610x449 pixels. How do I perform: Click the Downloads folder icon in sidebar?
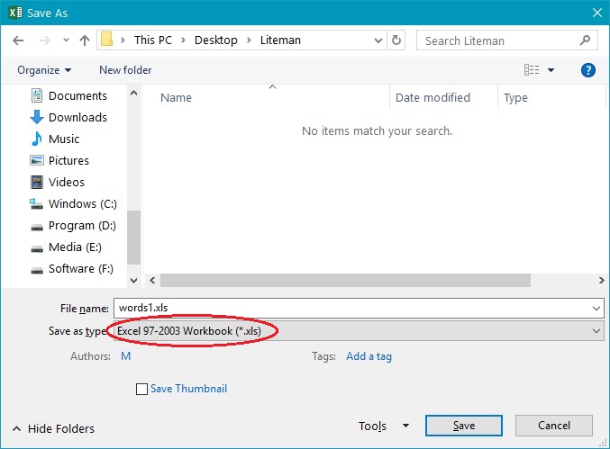coord(37,117)
